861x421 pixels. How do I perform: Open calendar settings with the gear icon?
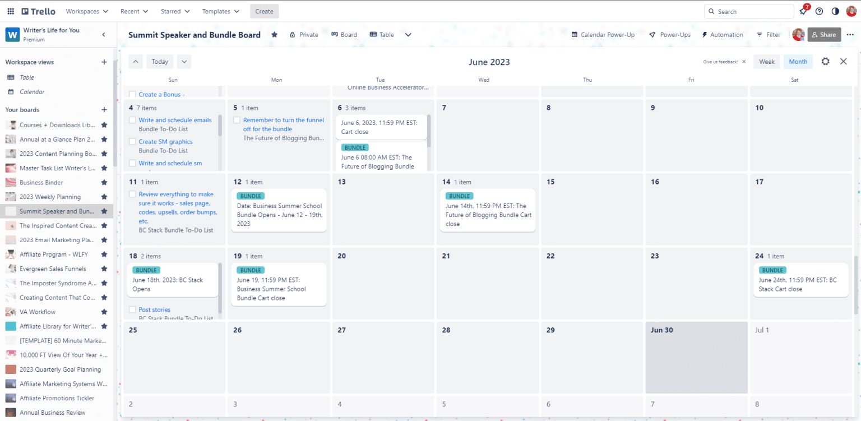825,62
